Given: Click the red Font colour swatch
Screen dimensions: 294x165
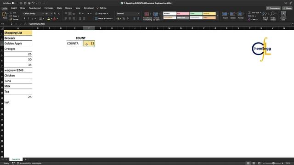Looking at the screenshot, I should click(55, 18).
